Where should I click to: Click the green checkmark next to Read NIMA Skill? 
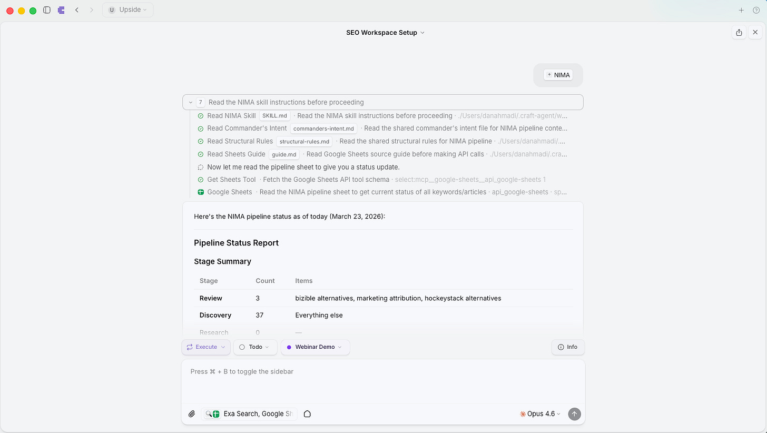click(x=200, y=115)
